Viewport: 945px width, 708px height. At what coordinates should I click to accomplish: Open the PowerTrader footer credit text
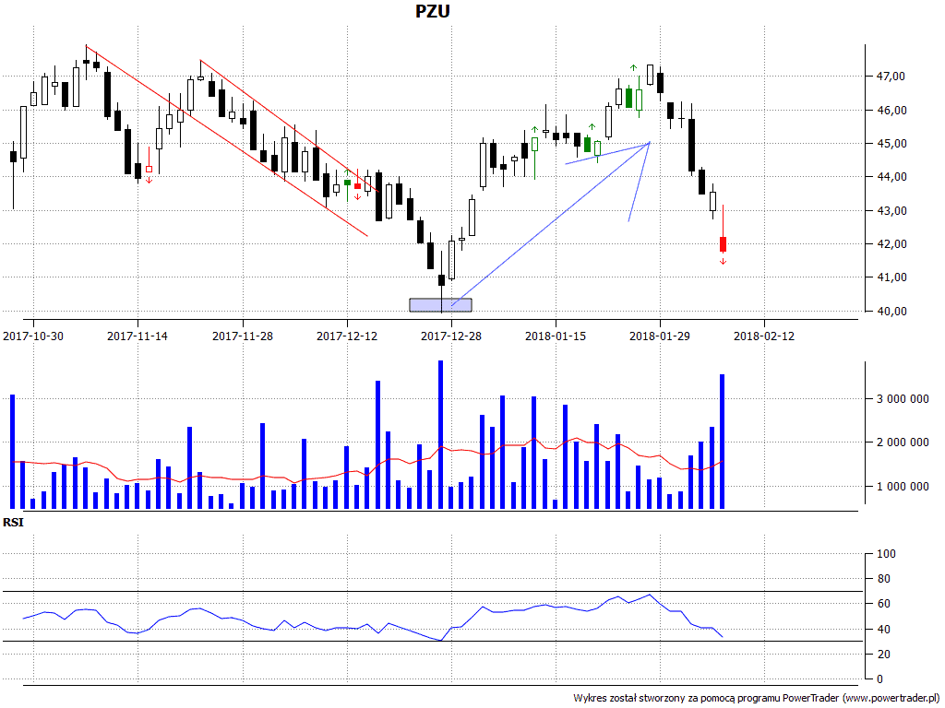point(757,699)
